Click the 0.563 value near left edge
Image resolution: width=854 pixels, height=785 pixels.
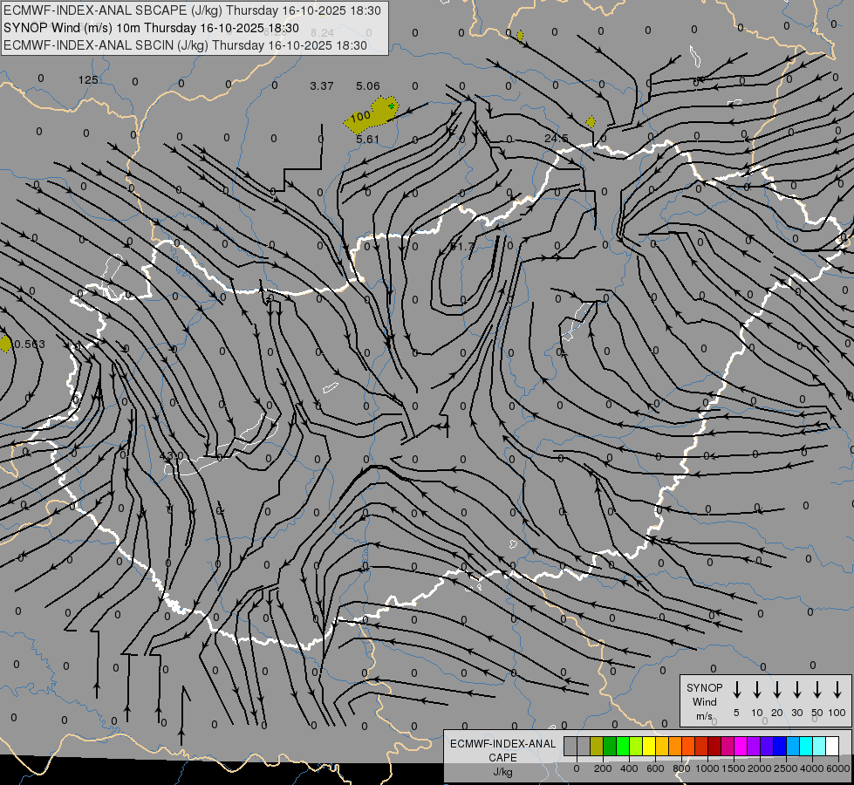pyautogui.click(x=30, y=345)
